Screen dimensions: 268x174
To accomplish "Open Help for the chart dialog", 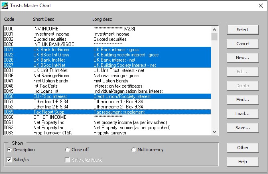I will pos(243,162).
